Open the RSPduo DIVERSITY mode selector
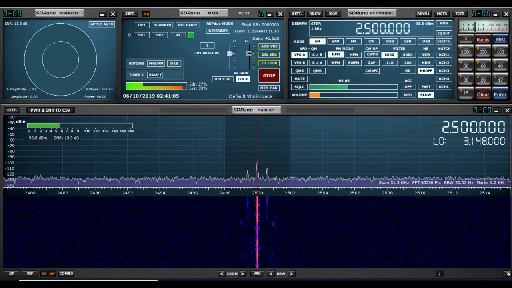The height and width of the screenshot is (288, 512). click(218, 31)
